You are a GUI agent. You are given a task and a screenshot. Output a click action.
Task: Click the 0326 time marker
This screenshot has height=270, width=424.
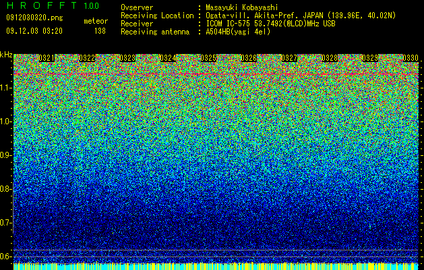coord(249,58)
